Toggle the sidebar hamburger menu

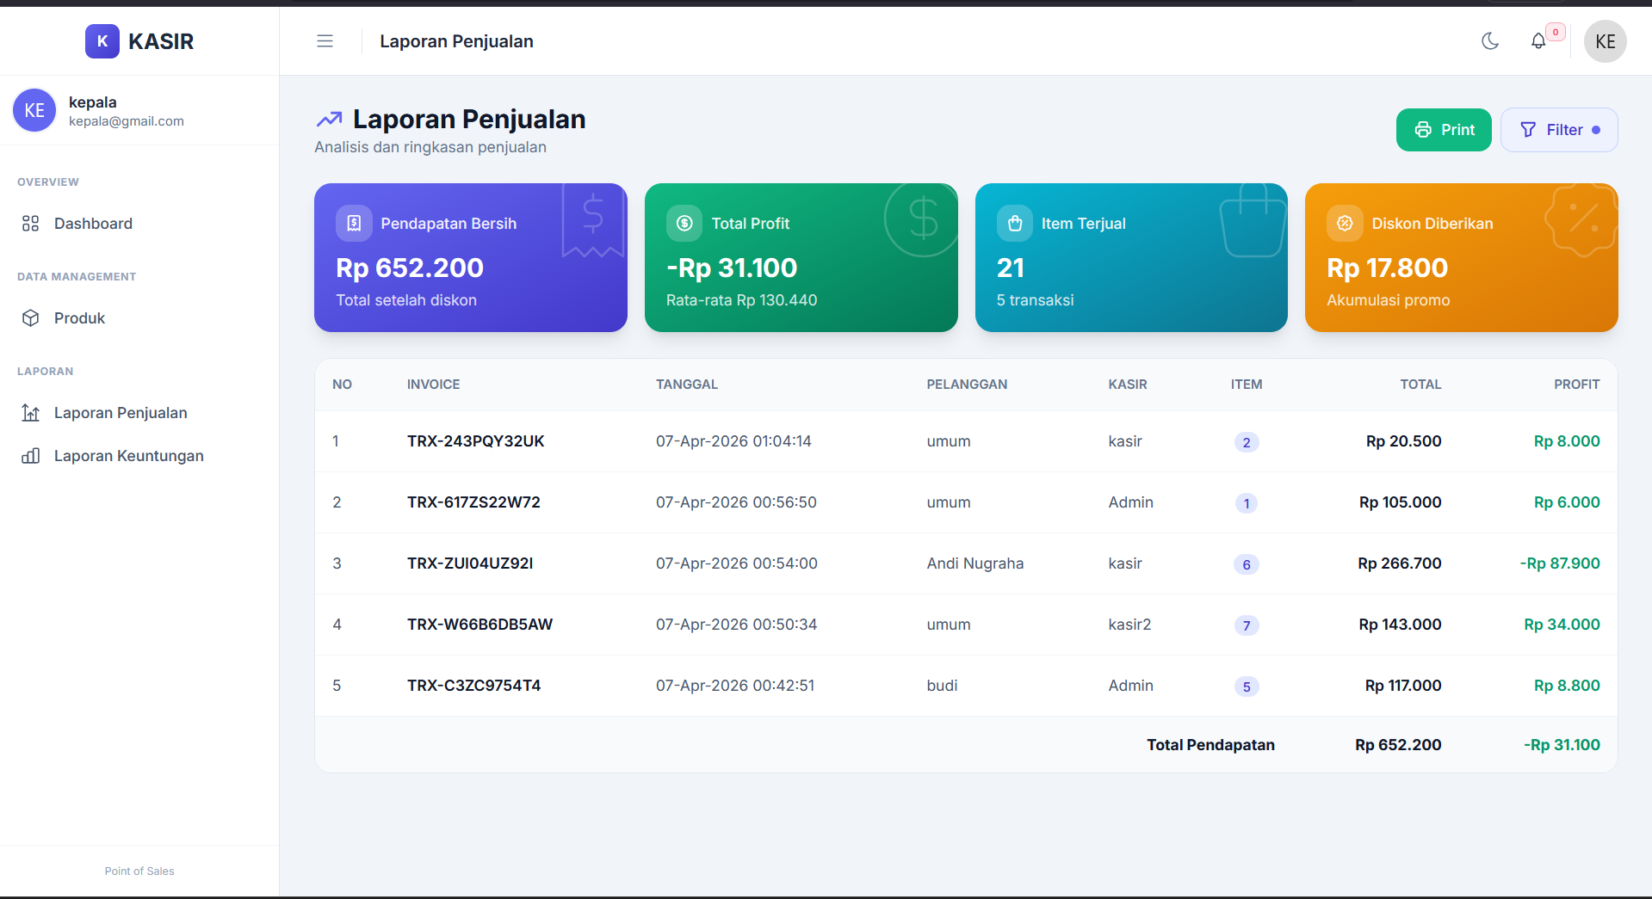pyautogui.click(x=325, y=41)
